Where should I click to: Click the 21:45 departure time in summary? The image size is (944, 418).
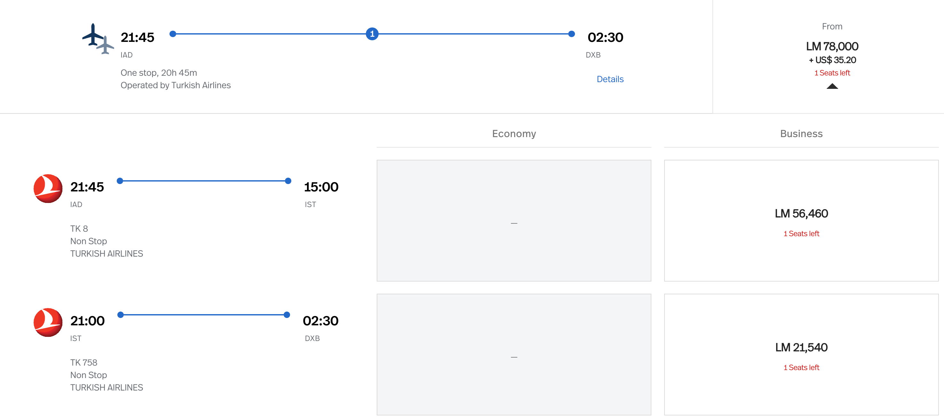(138, 37)
